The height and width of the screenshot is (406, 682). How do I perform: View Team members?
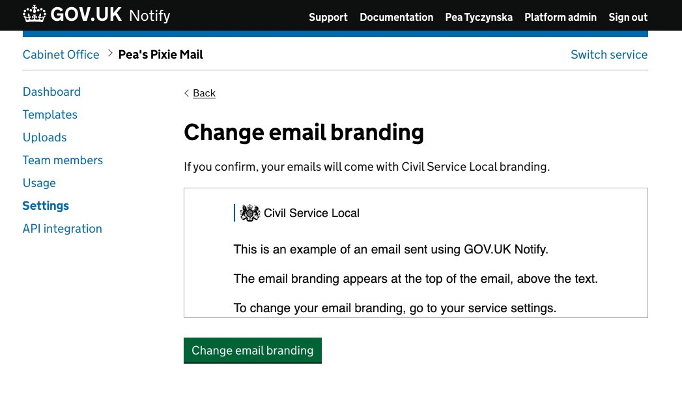[x=63, y=160]
